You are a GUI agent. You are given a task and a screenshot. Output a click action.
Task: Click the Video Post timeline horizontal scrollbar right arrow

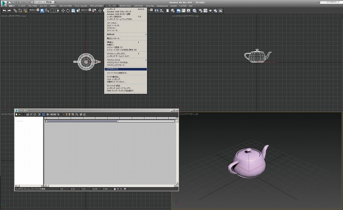[175, 186]
